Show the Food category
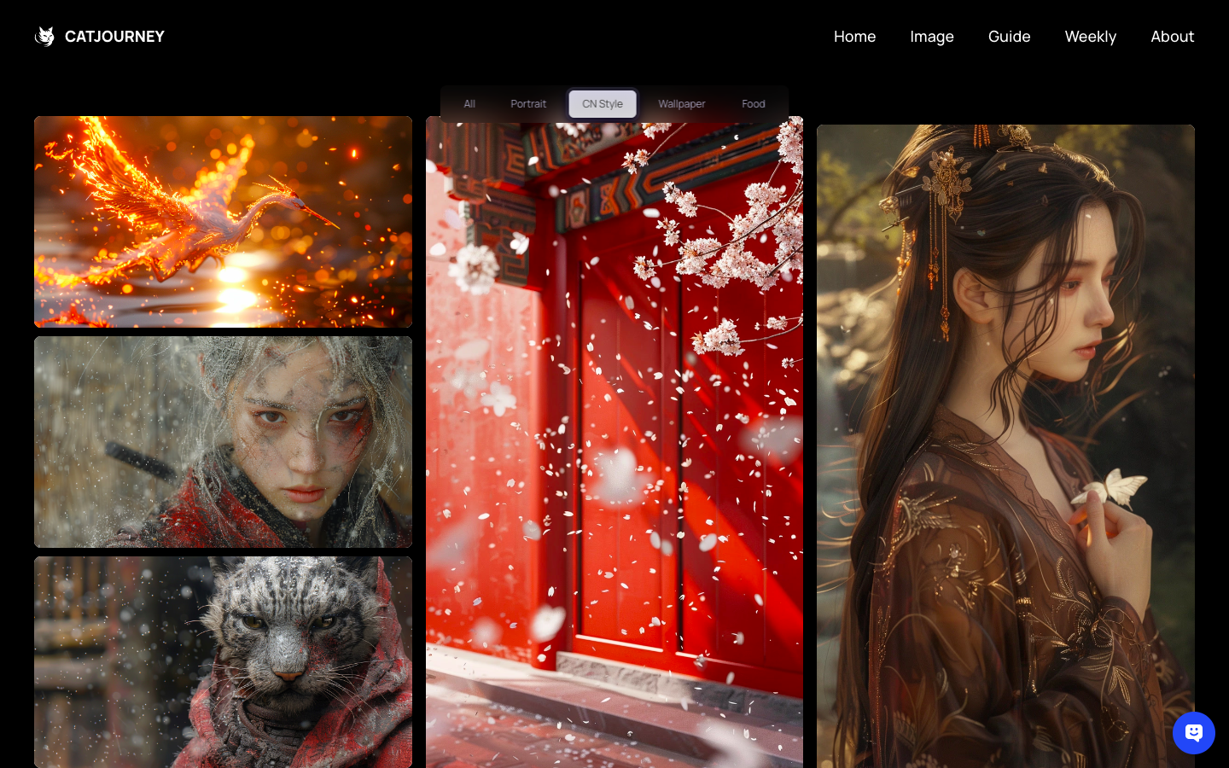 754,104
